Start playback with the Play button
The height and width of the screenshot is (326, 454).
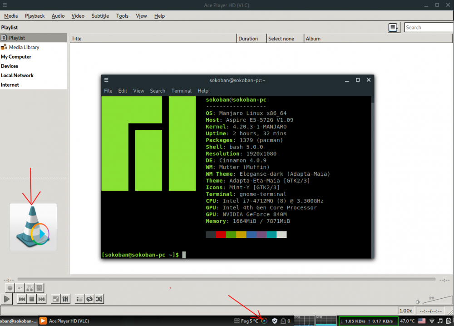point(7,299)
